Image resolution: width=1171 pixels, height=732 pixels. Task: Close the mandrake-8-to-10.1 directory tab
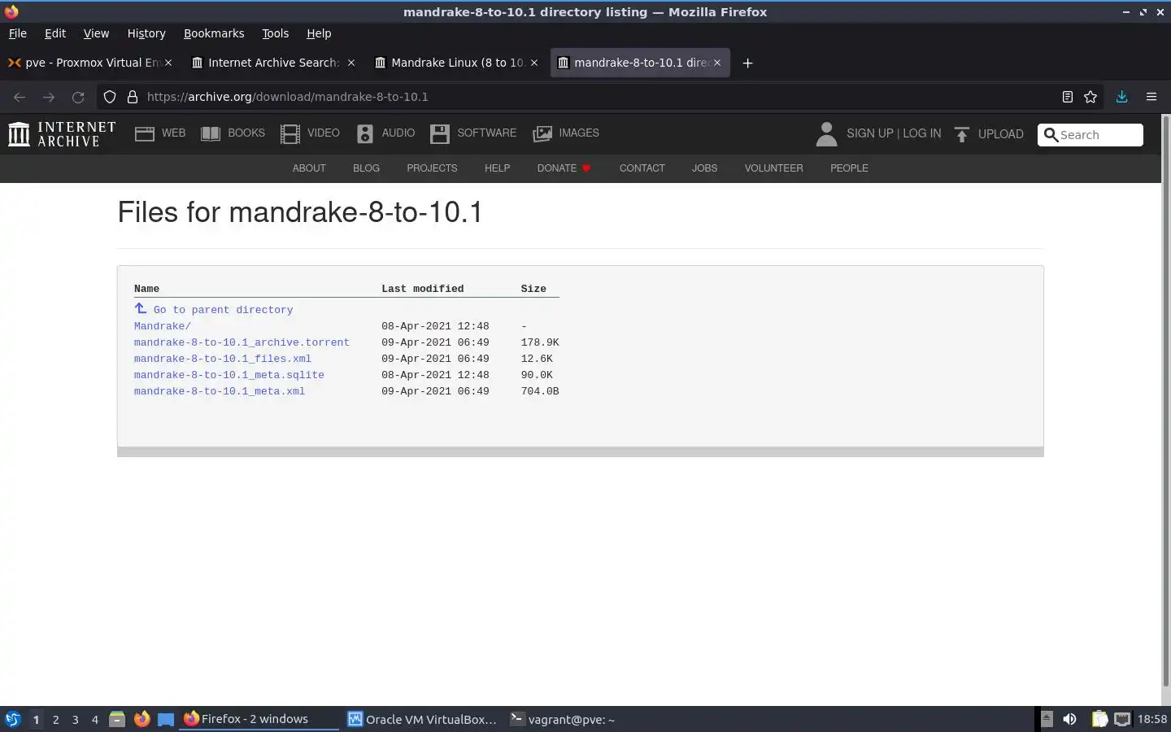tap(717, 63)
